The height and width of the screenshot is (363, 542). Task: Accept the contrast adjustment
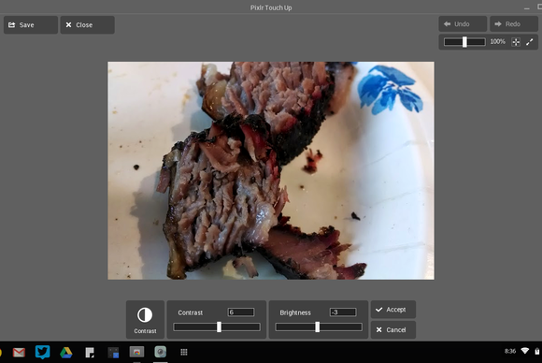[x=393, y=310]
